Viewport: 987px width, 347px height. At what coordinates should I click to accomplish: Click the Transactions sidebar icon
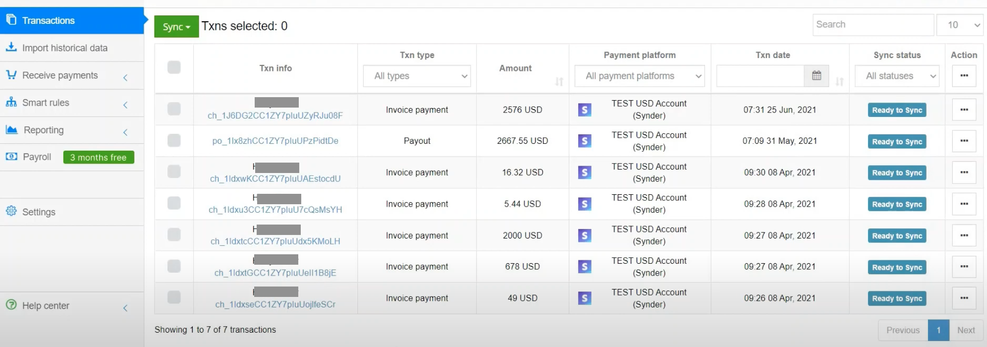tap(11, 20)
